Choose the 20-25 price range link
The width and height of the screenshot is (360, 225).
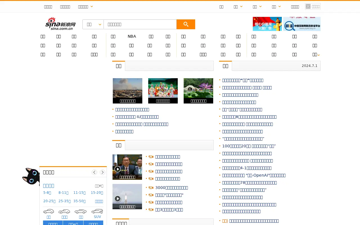pyautogui.click(x=49, y=201)
